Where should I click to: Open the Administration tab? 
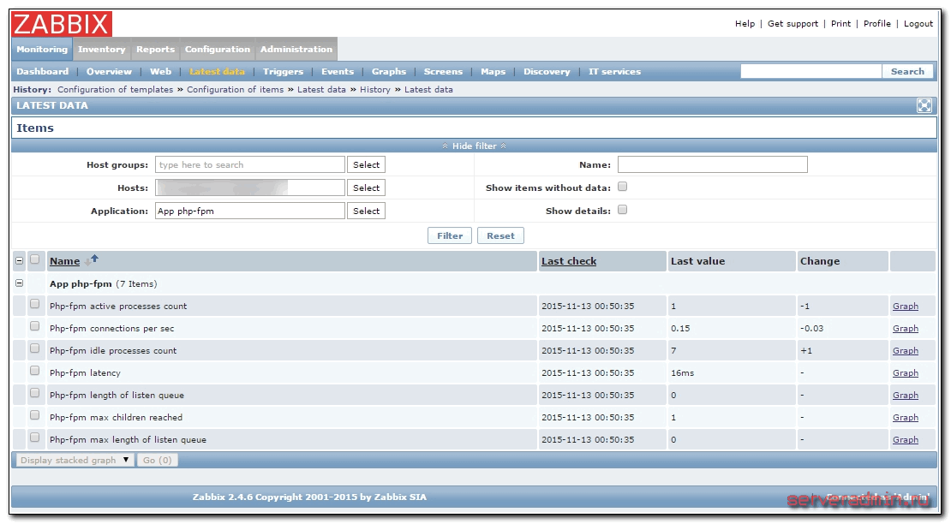pos(296,49)
